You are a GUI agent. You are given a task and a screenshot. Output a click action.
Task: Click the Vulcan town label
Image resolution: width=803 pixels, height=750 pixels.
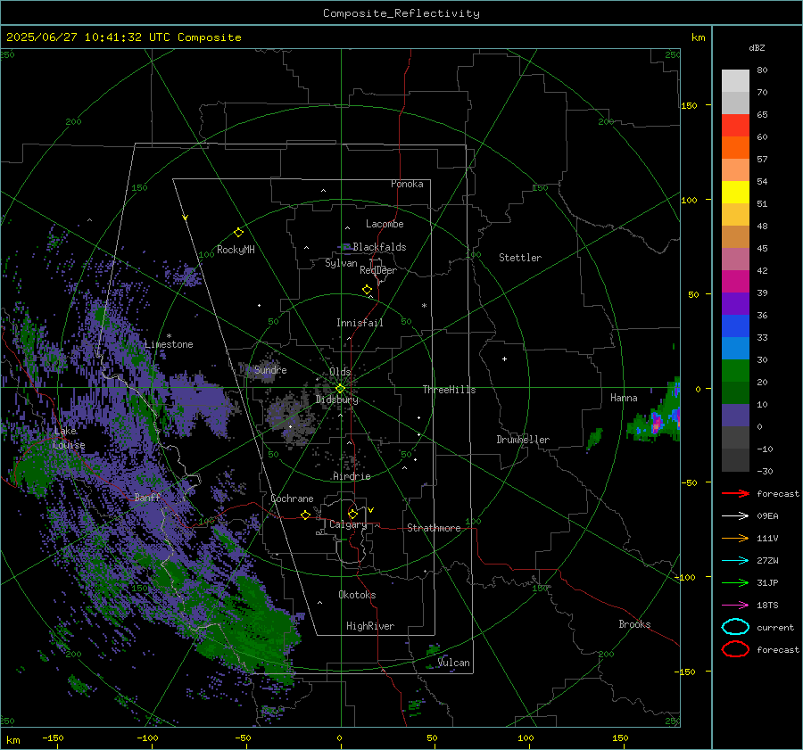coord(454,663)
